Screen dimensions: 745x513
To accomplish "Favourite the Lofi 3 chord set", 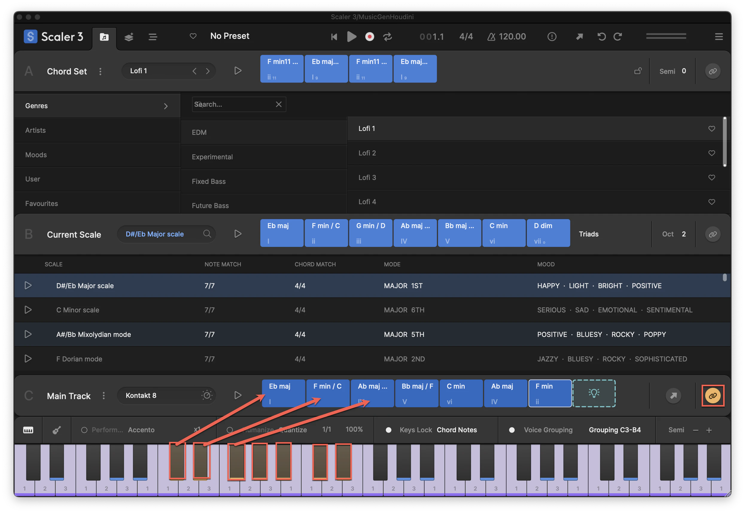I will [x=711, y=178].
